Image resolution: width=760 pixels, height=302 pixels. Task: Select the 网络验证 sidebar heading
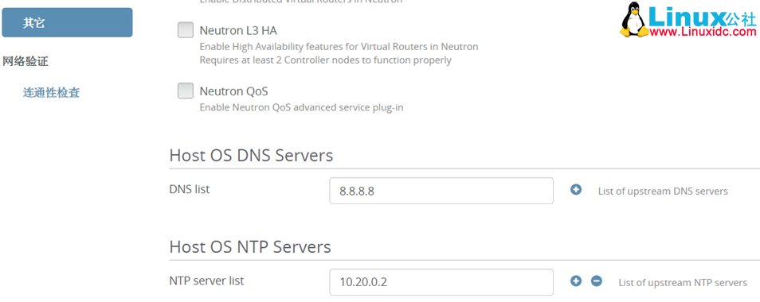[25, 61]
